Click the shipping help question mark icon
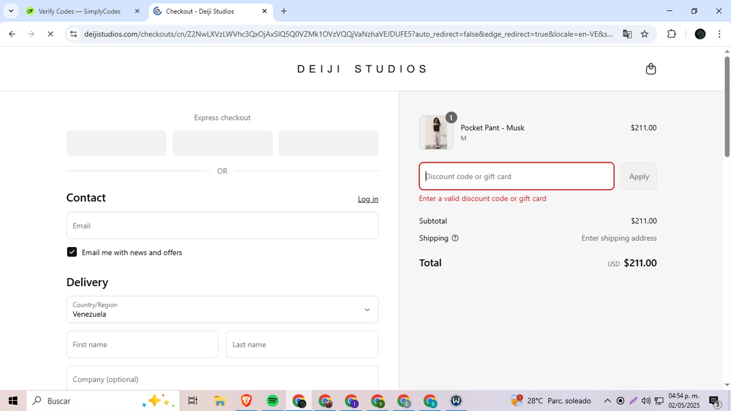731x411 pixels. [455, 238]
